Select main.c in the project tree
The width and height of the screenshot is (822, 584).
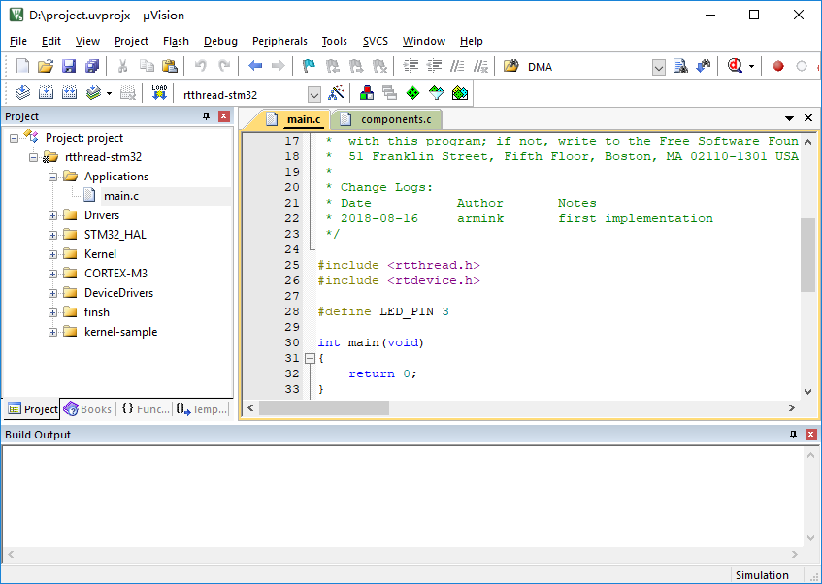(x=121, y=196)
